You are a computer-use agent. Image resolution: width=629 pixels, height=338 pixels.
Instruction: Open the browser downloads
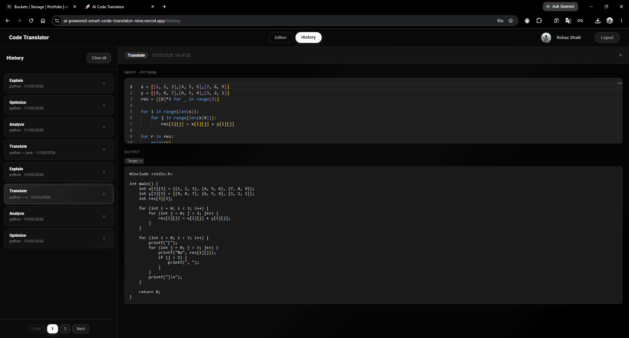point(598,21)
